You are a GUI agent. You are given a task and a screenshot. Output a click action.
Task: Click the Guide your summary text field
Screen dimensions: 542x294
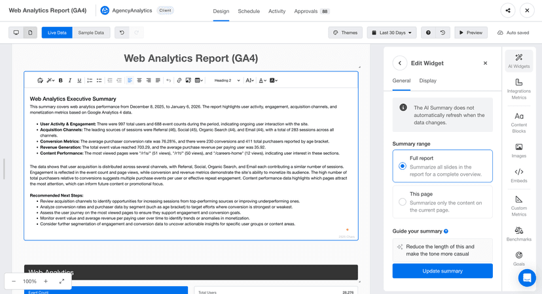pyautogui.click(x=443, y=250)
